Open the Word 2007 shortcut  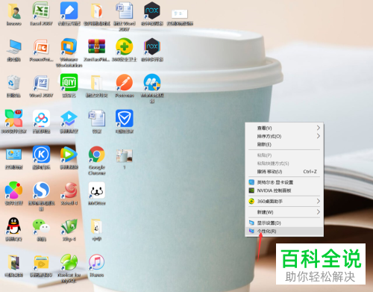click(x=41, y=82)
